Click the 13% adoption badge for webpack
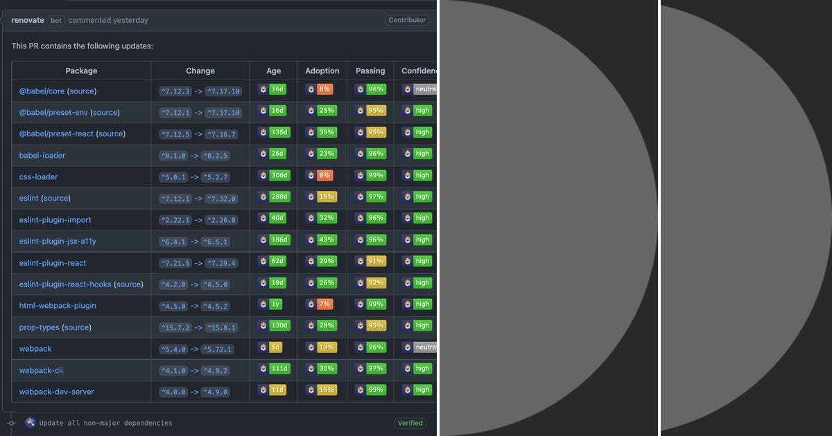 click(x=321, y=347)
